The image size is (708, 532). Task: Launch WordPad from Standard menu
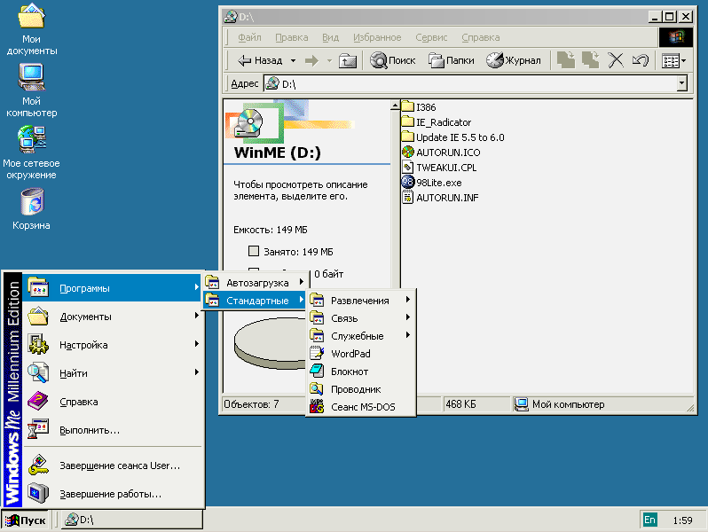click(360, 354)
